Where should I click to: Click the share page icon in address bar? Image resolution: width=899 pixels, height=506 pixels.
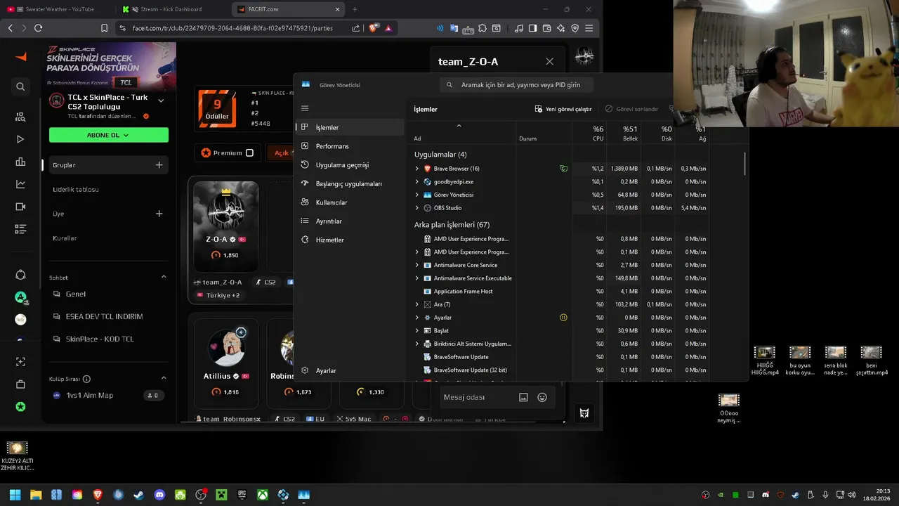click(x=355, y=28)
